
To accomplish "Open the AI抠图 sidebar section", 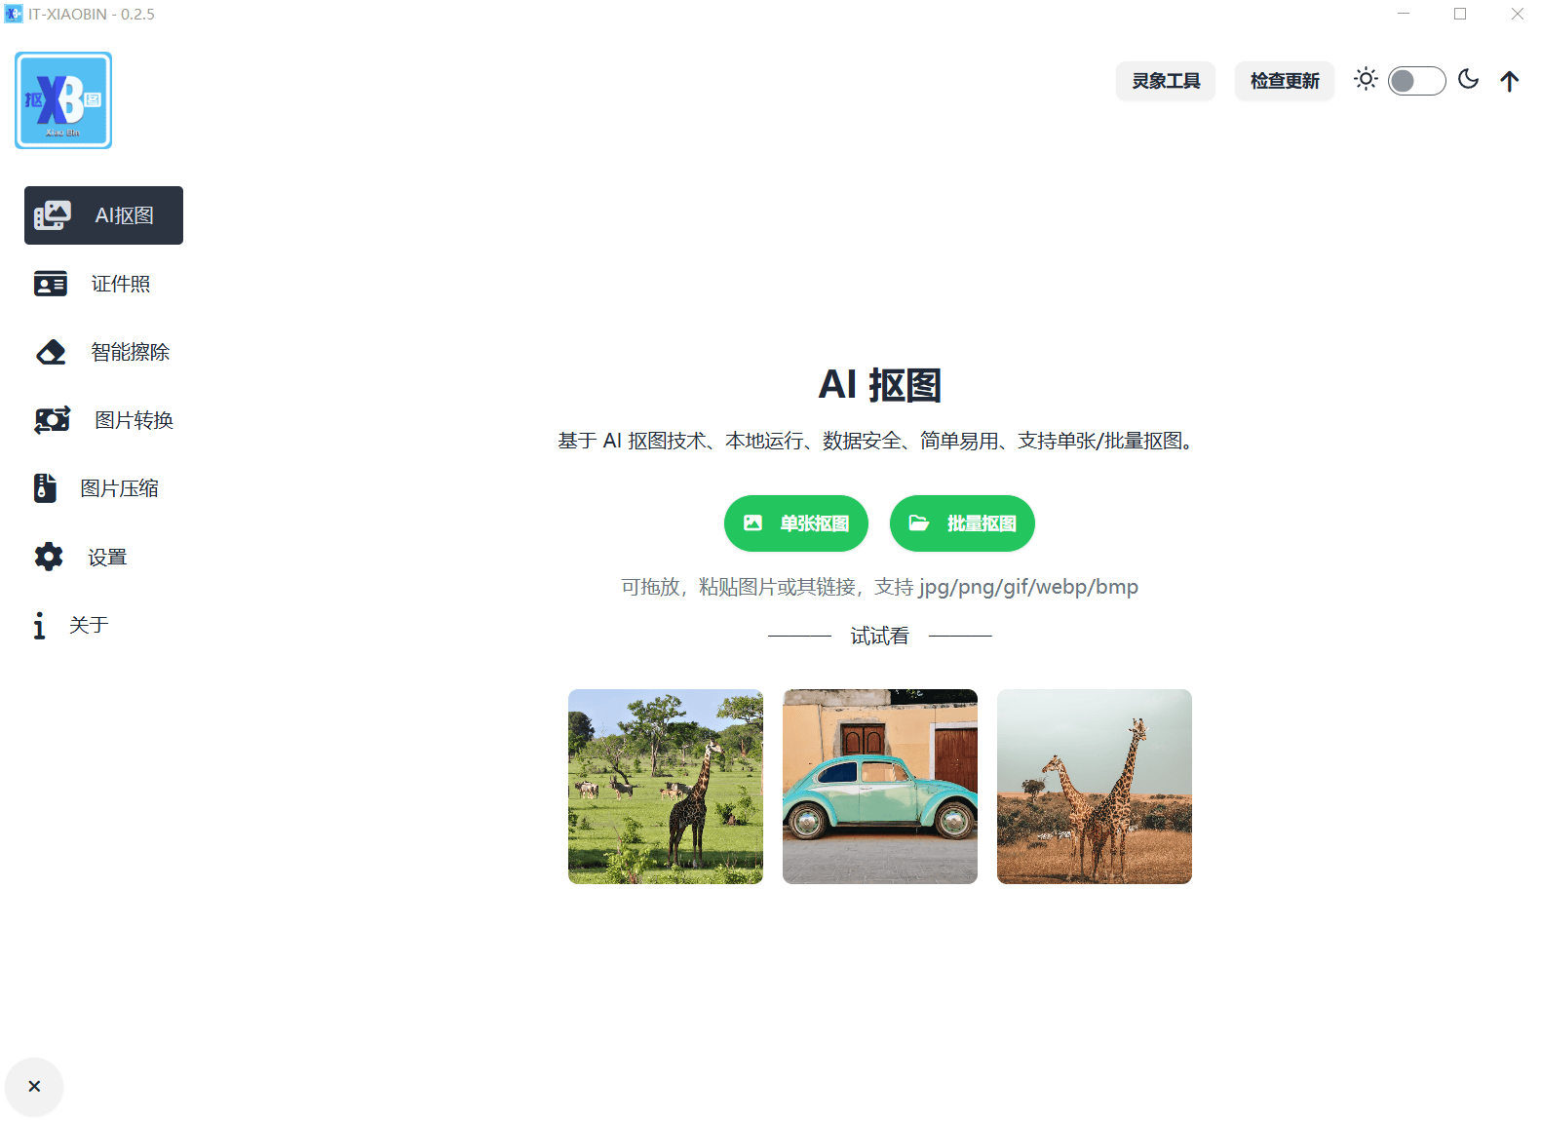I will pyautogui.click(x=103, y=215).
